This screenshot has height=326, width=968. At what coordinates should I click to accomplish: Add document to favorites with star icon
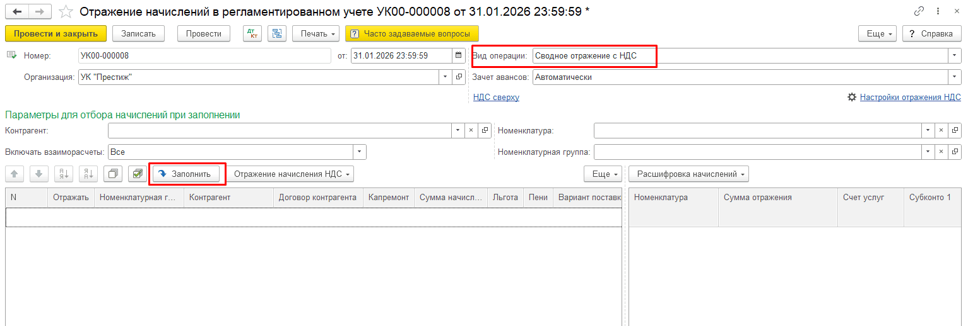coord(65,12)
